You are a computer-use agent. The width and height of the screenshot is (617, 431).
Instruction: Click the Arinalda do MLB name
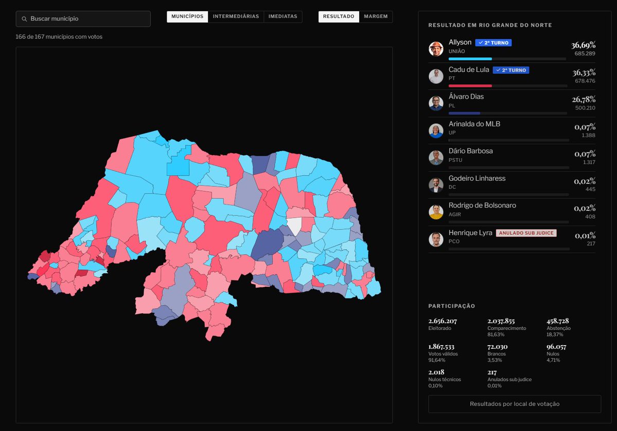(474, 124)
